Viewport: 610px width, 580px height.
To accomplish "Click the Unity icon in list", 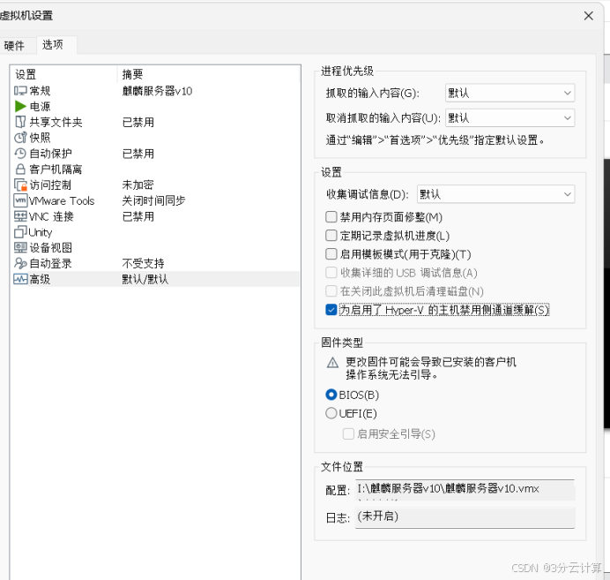I will (x=20, y=232).
